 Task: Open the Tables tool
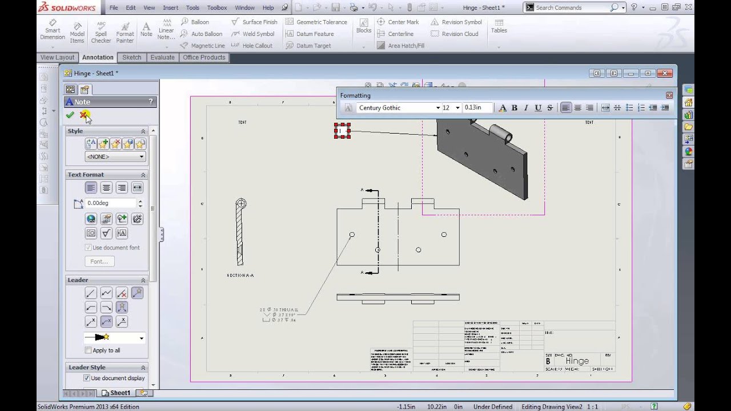[x=499, y=26]
